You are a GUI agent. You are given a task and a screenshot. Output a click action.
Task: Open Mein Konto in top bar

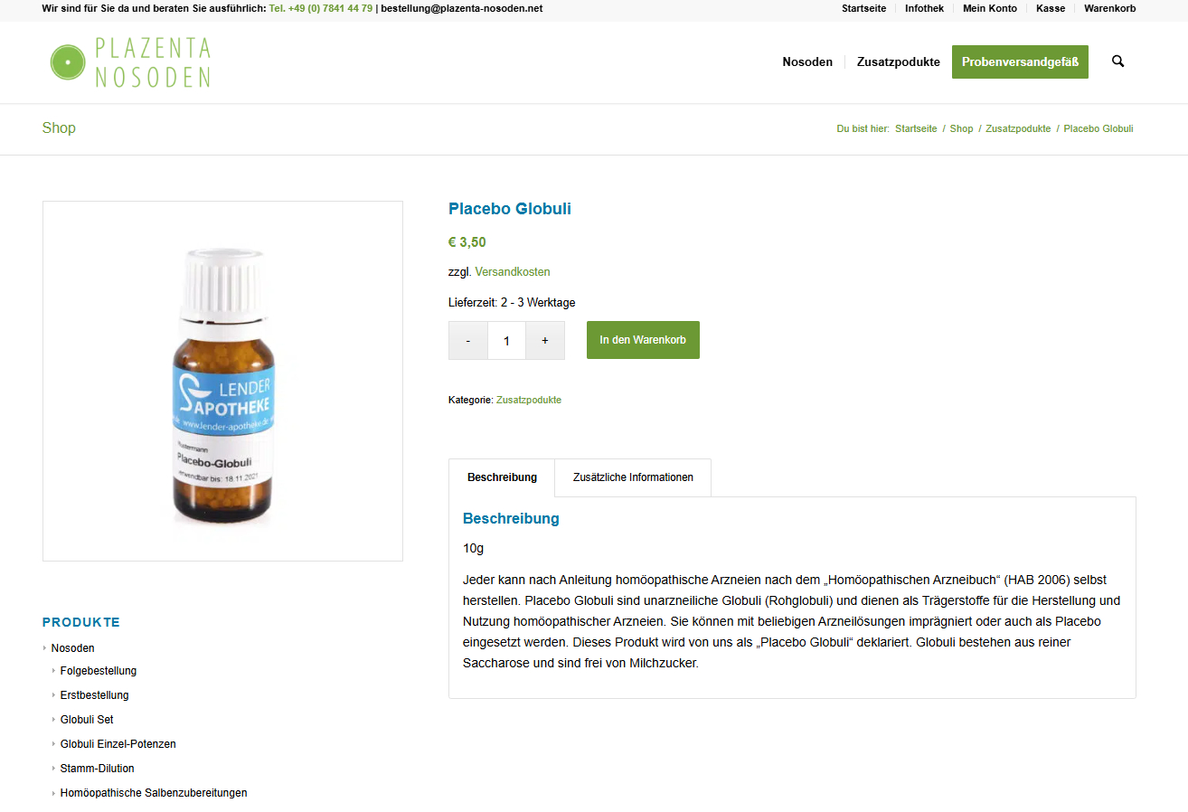(x=990, y=8)
